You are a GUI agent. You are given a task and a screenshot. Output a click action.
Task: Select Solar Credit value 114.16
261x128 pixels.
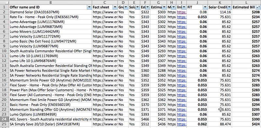220,12
